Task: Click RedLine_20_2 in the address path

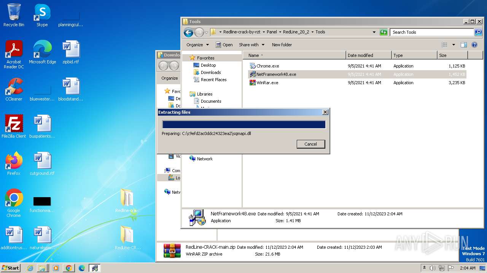Action: (x=296, y=32)
